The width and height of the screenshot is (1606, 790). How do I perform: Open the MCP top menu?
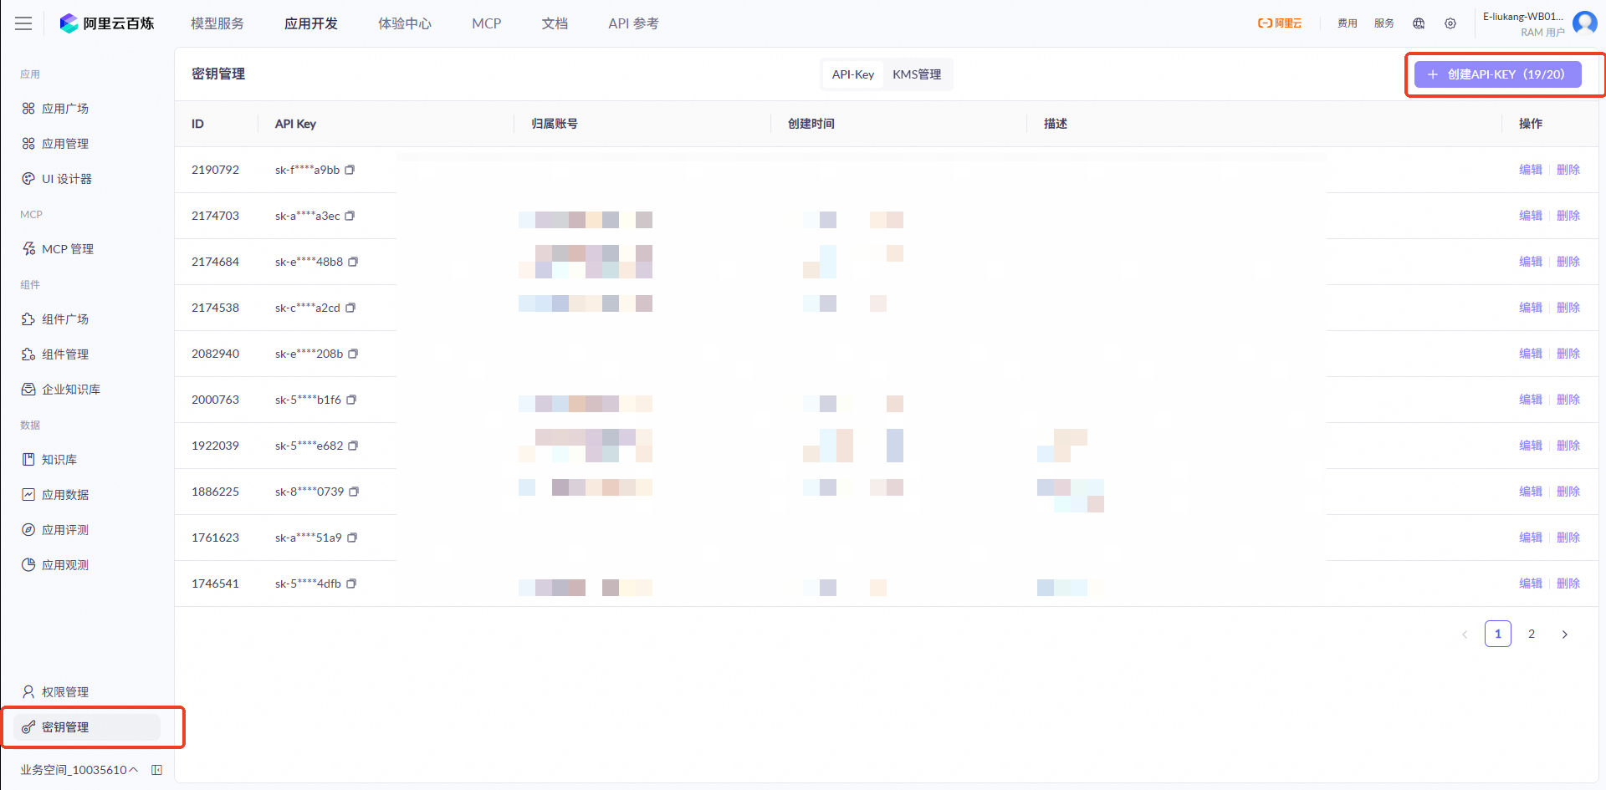click(487, 23)
